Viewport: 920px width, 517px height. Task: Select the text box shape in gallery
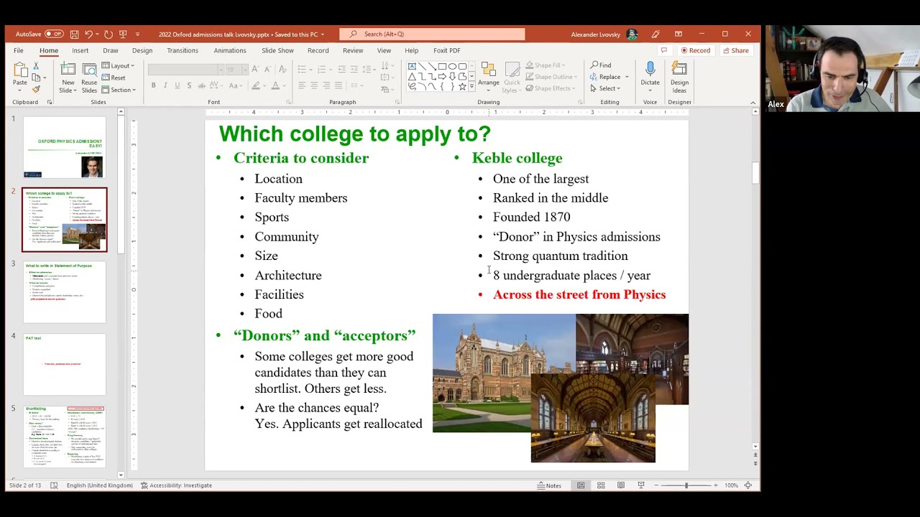(x=412, y=67)
